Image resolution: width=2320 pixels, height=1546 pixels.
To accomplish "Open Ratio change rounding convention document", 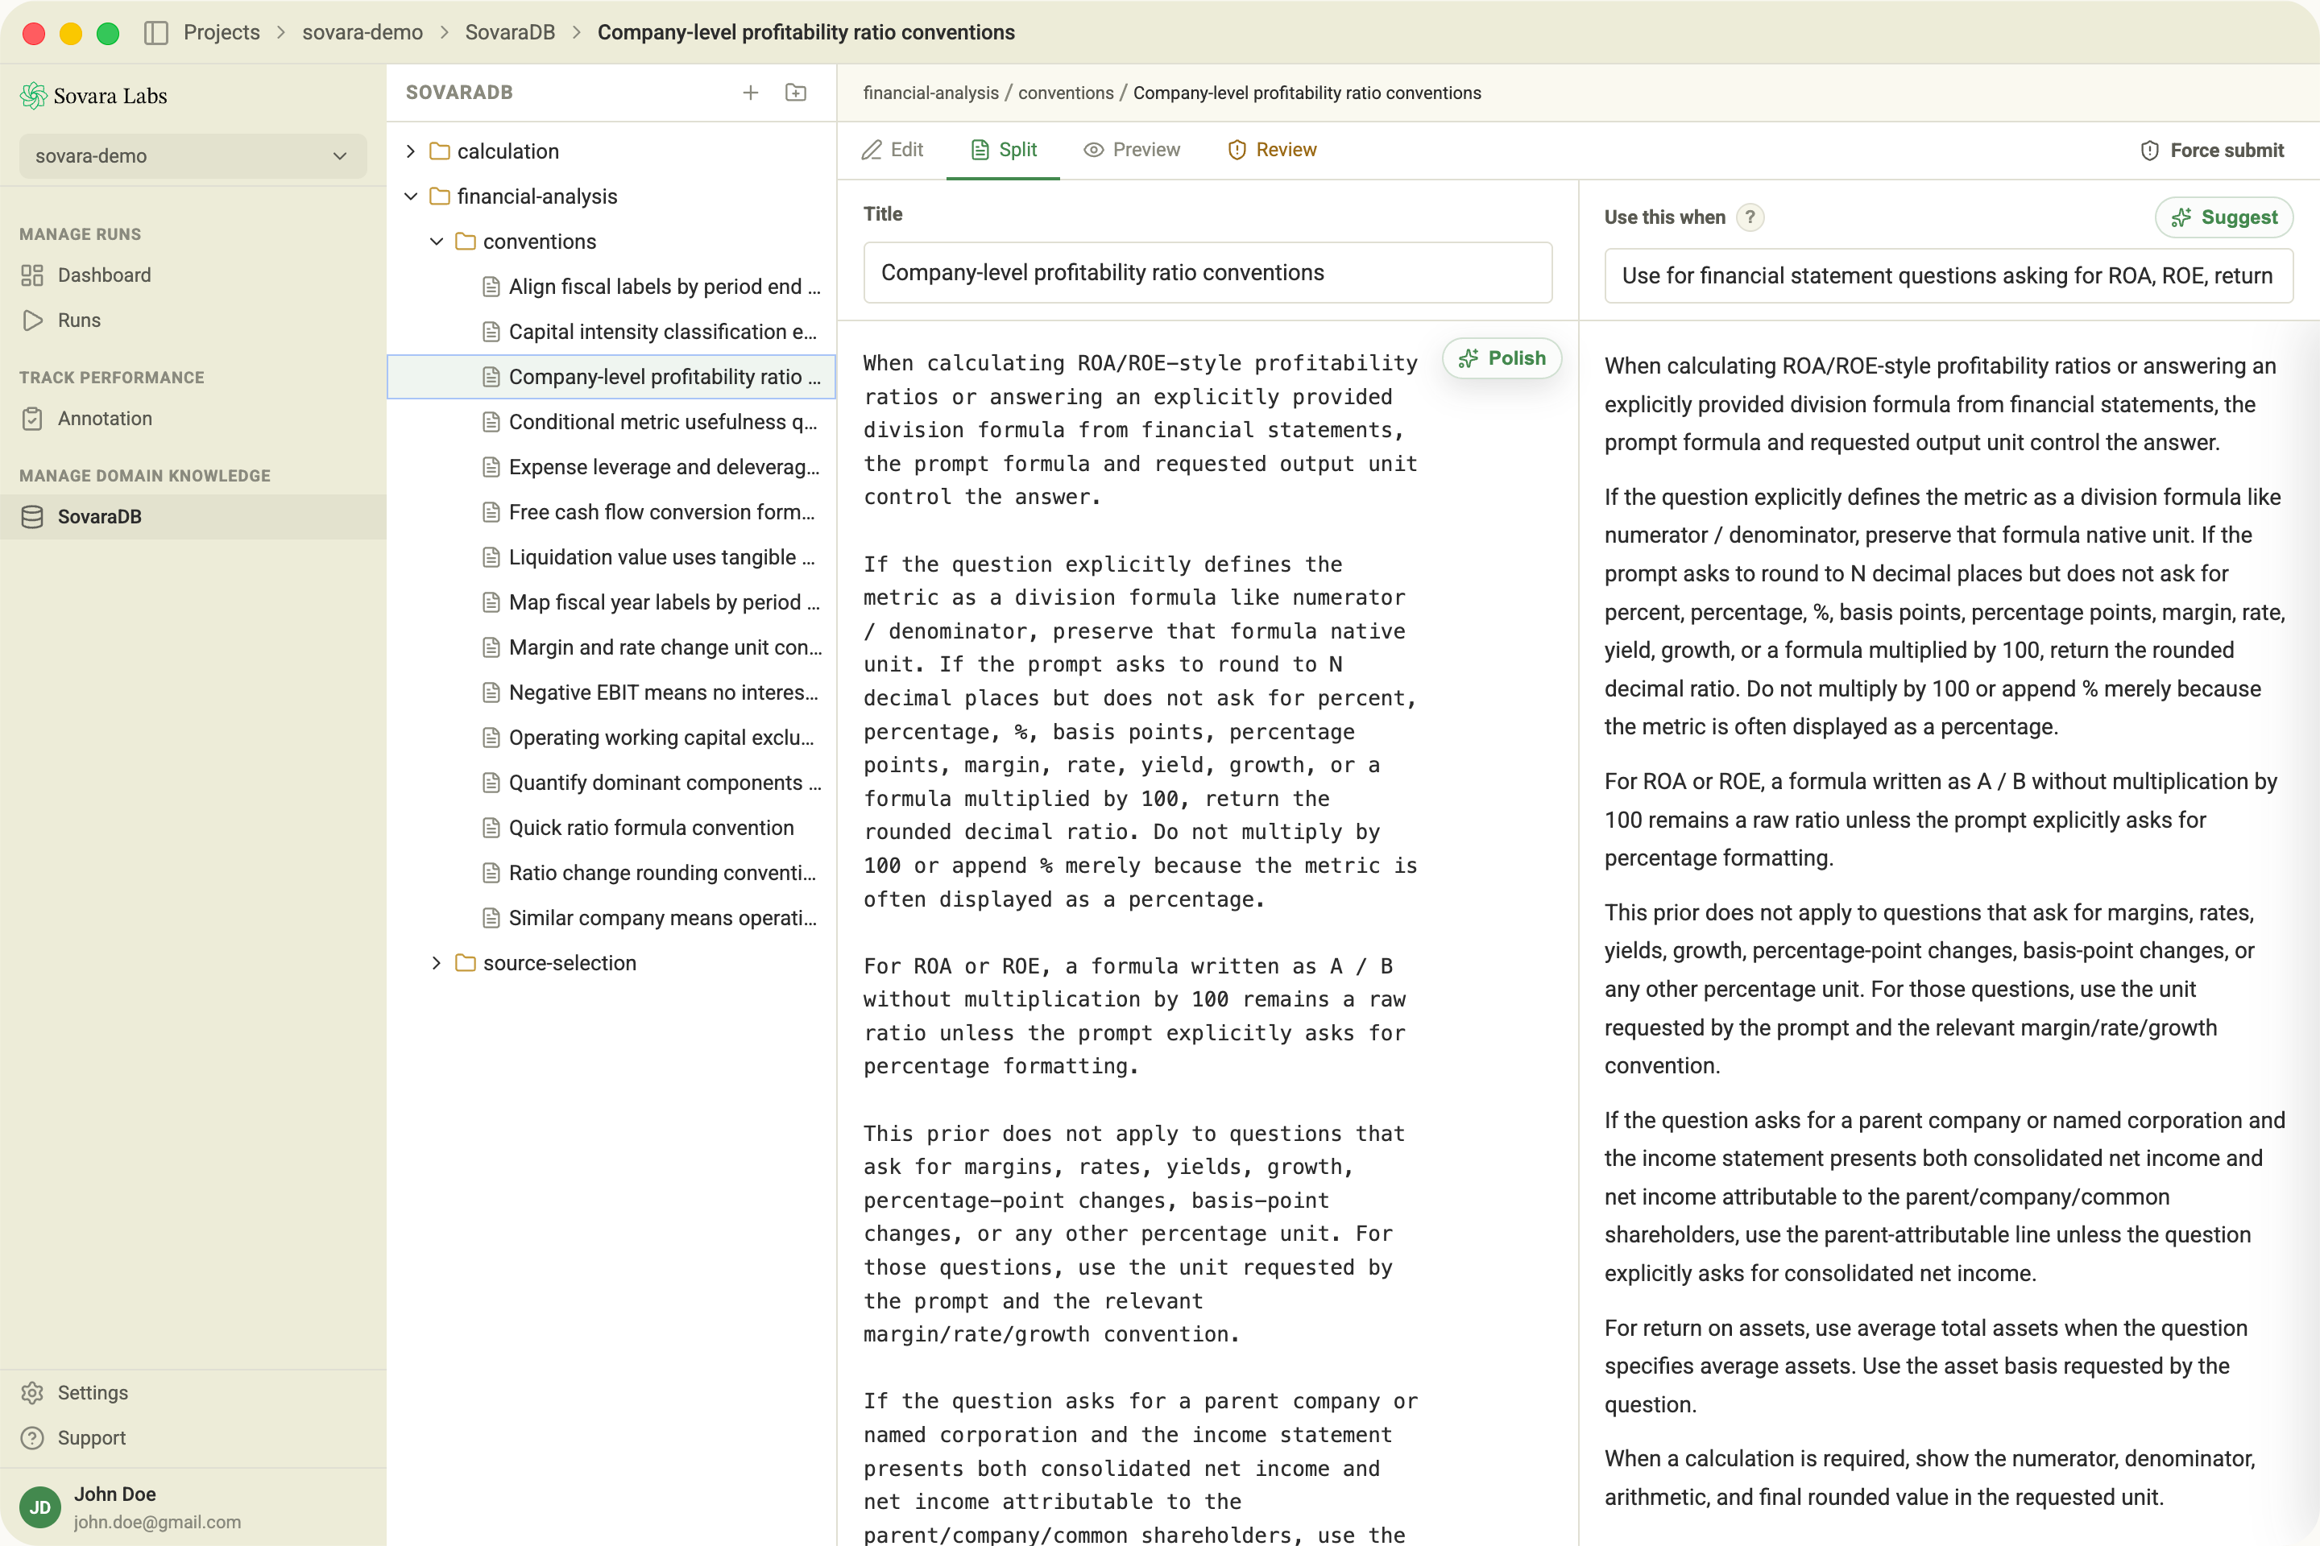I will [611, 873].
